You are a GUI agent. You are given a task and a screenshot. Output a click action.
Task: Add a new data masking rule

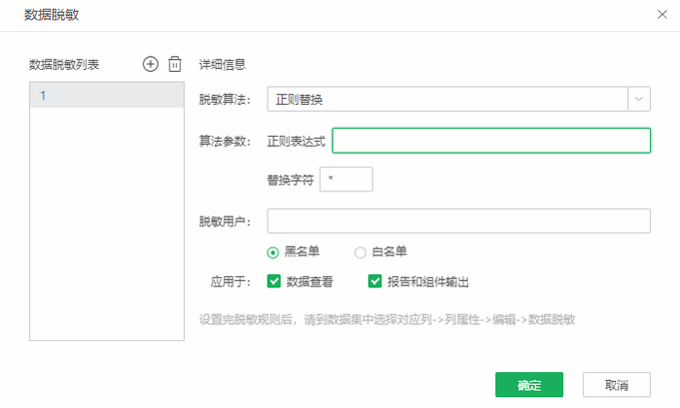(x=150, y=64)
